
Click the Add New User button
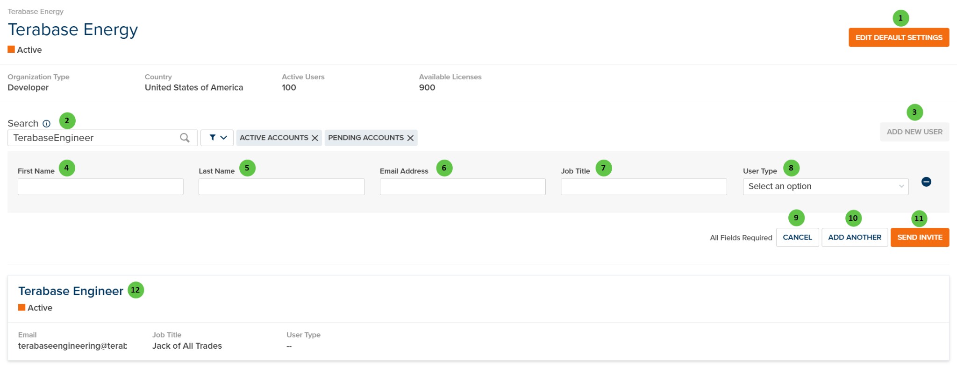click(x=914, y=132)
